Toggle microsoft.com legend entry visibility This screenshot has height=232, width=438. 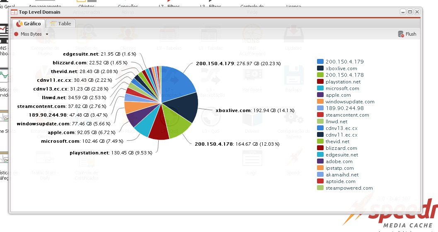click(x=342, y=88)
